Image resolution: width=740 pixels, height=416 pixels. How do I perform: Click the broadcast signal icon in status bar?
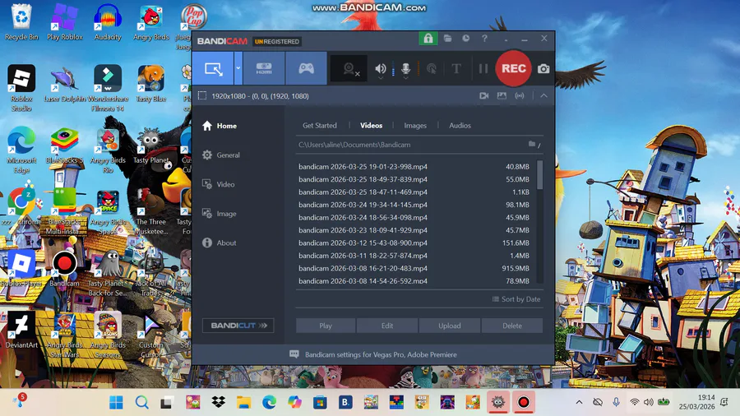pyautogui.click(x=519, y=95)
